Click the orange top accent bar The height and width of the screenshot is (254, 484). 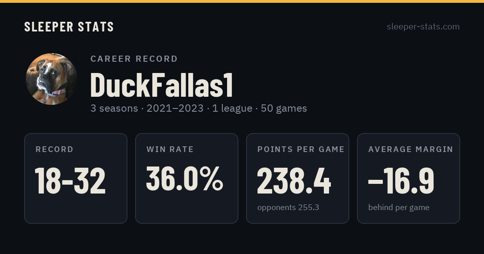point(242,1)
